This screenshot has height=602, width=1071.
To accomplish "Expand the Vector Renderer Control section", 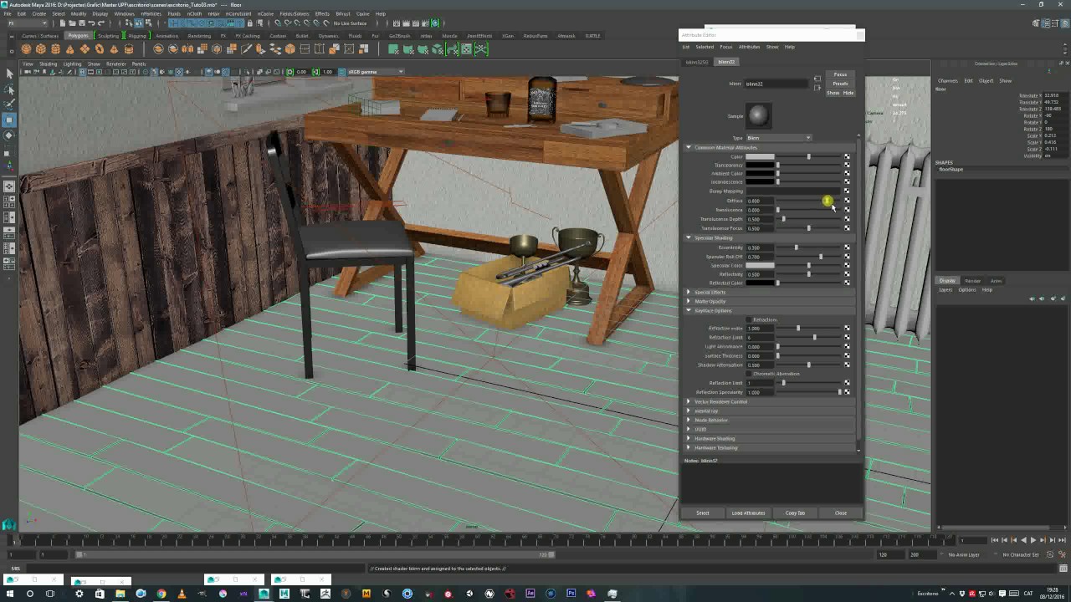I will point(689,401).
